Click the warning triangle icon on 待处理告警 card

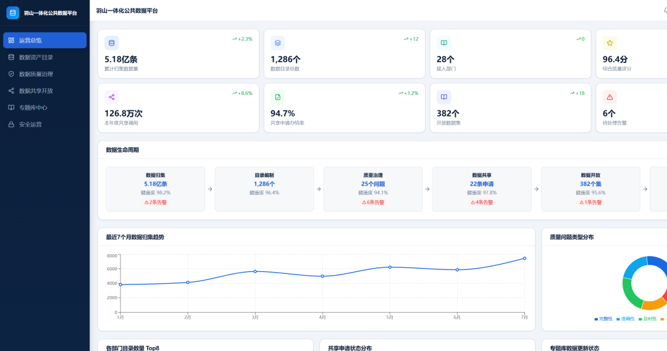pos(610,97)
